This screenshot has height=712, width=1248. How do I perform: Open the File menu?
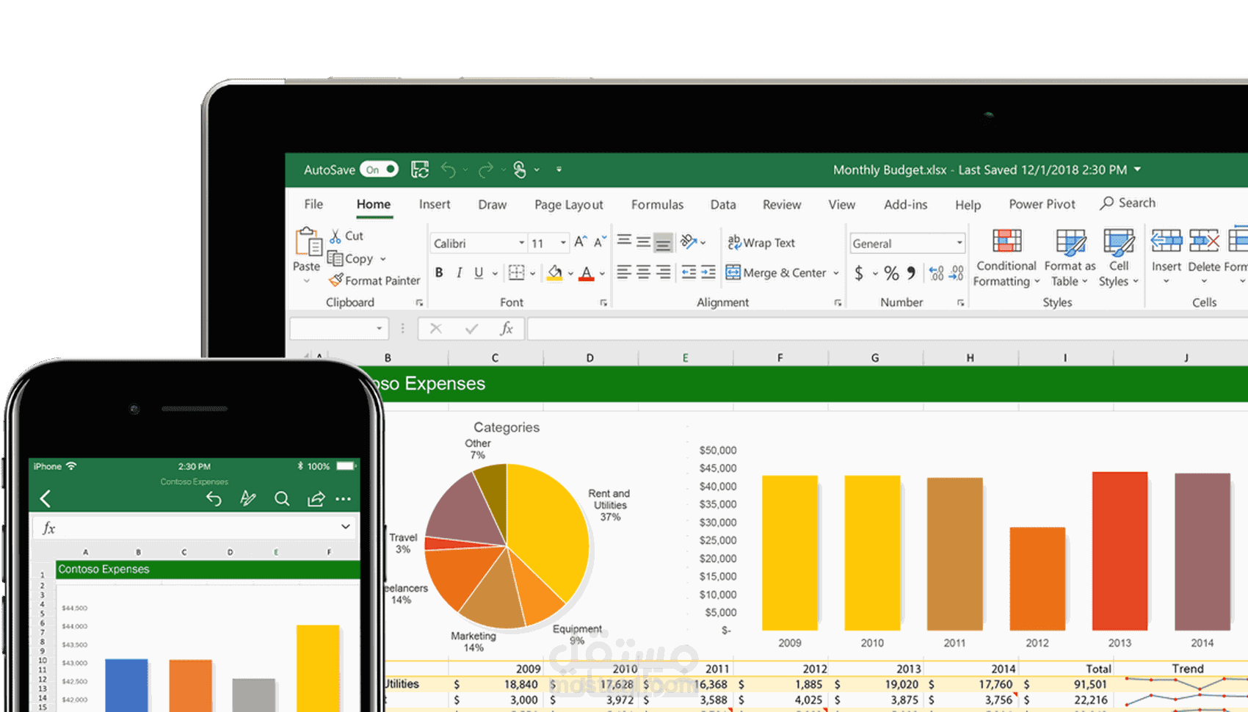click(x=313, y=204)
